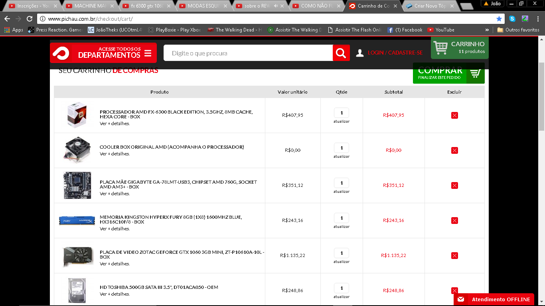Click the red search magnifier button
545x306 pixels.
341,53
